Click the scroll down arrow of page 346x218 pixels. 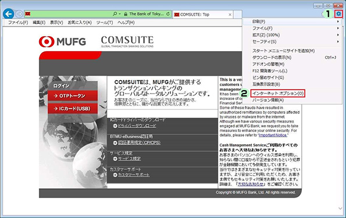(340, 208)
